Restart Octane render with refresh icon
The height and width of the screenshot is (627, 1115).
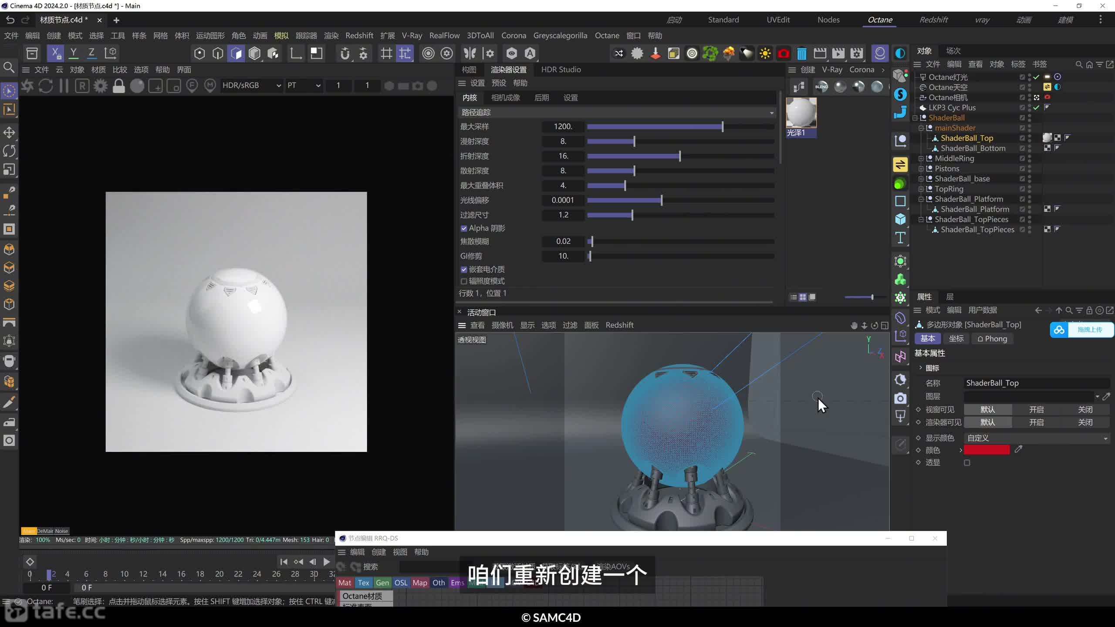click(x=45, y=86)
